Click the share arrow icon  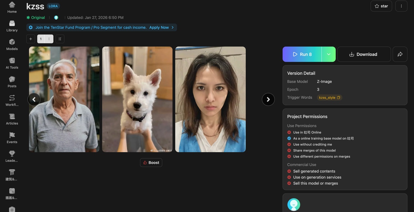click(x=400, y=54)
